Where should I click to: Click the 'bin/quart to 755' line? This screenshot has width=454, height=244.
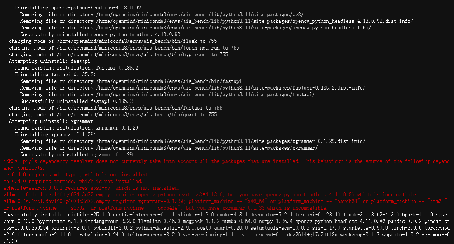113,114
